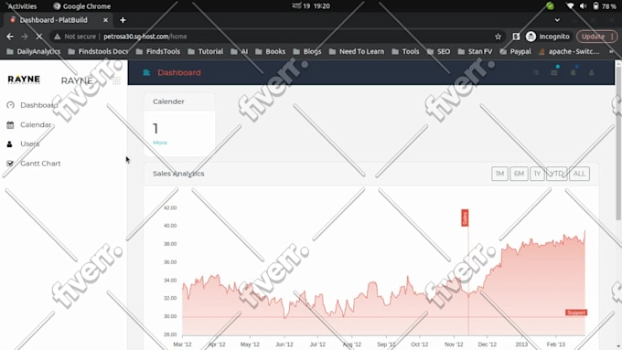The image size is (622, 350).
Task: Click the Chrome Update button
Action: tap(596, 37)
